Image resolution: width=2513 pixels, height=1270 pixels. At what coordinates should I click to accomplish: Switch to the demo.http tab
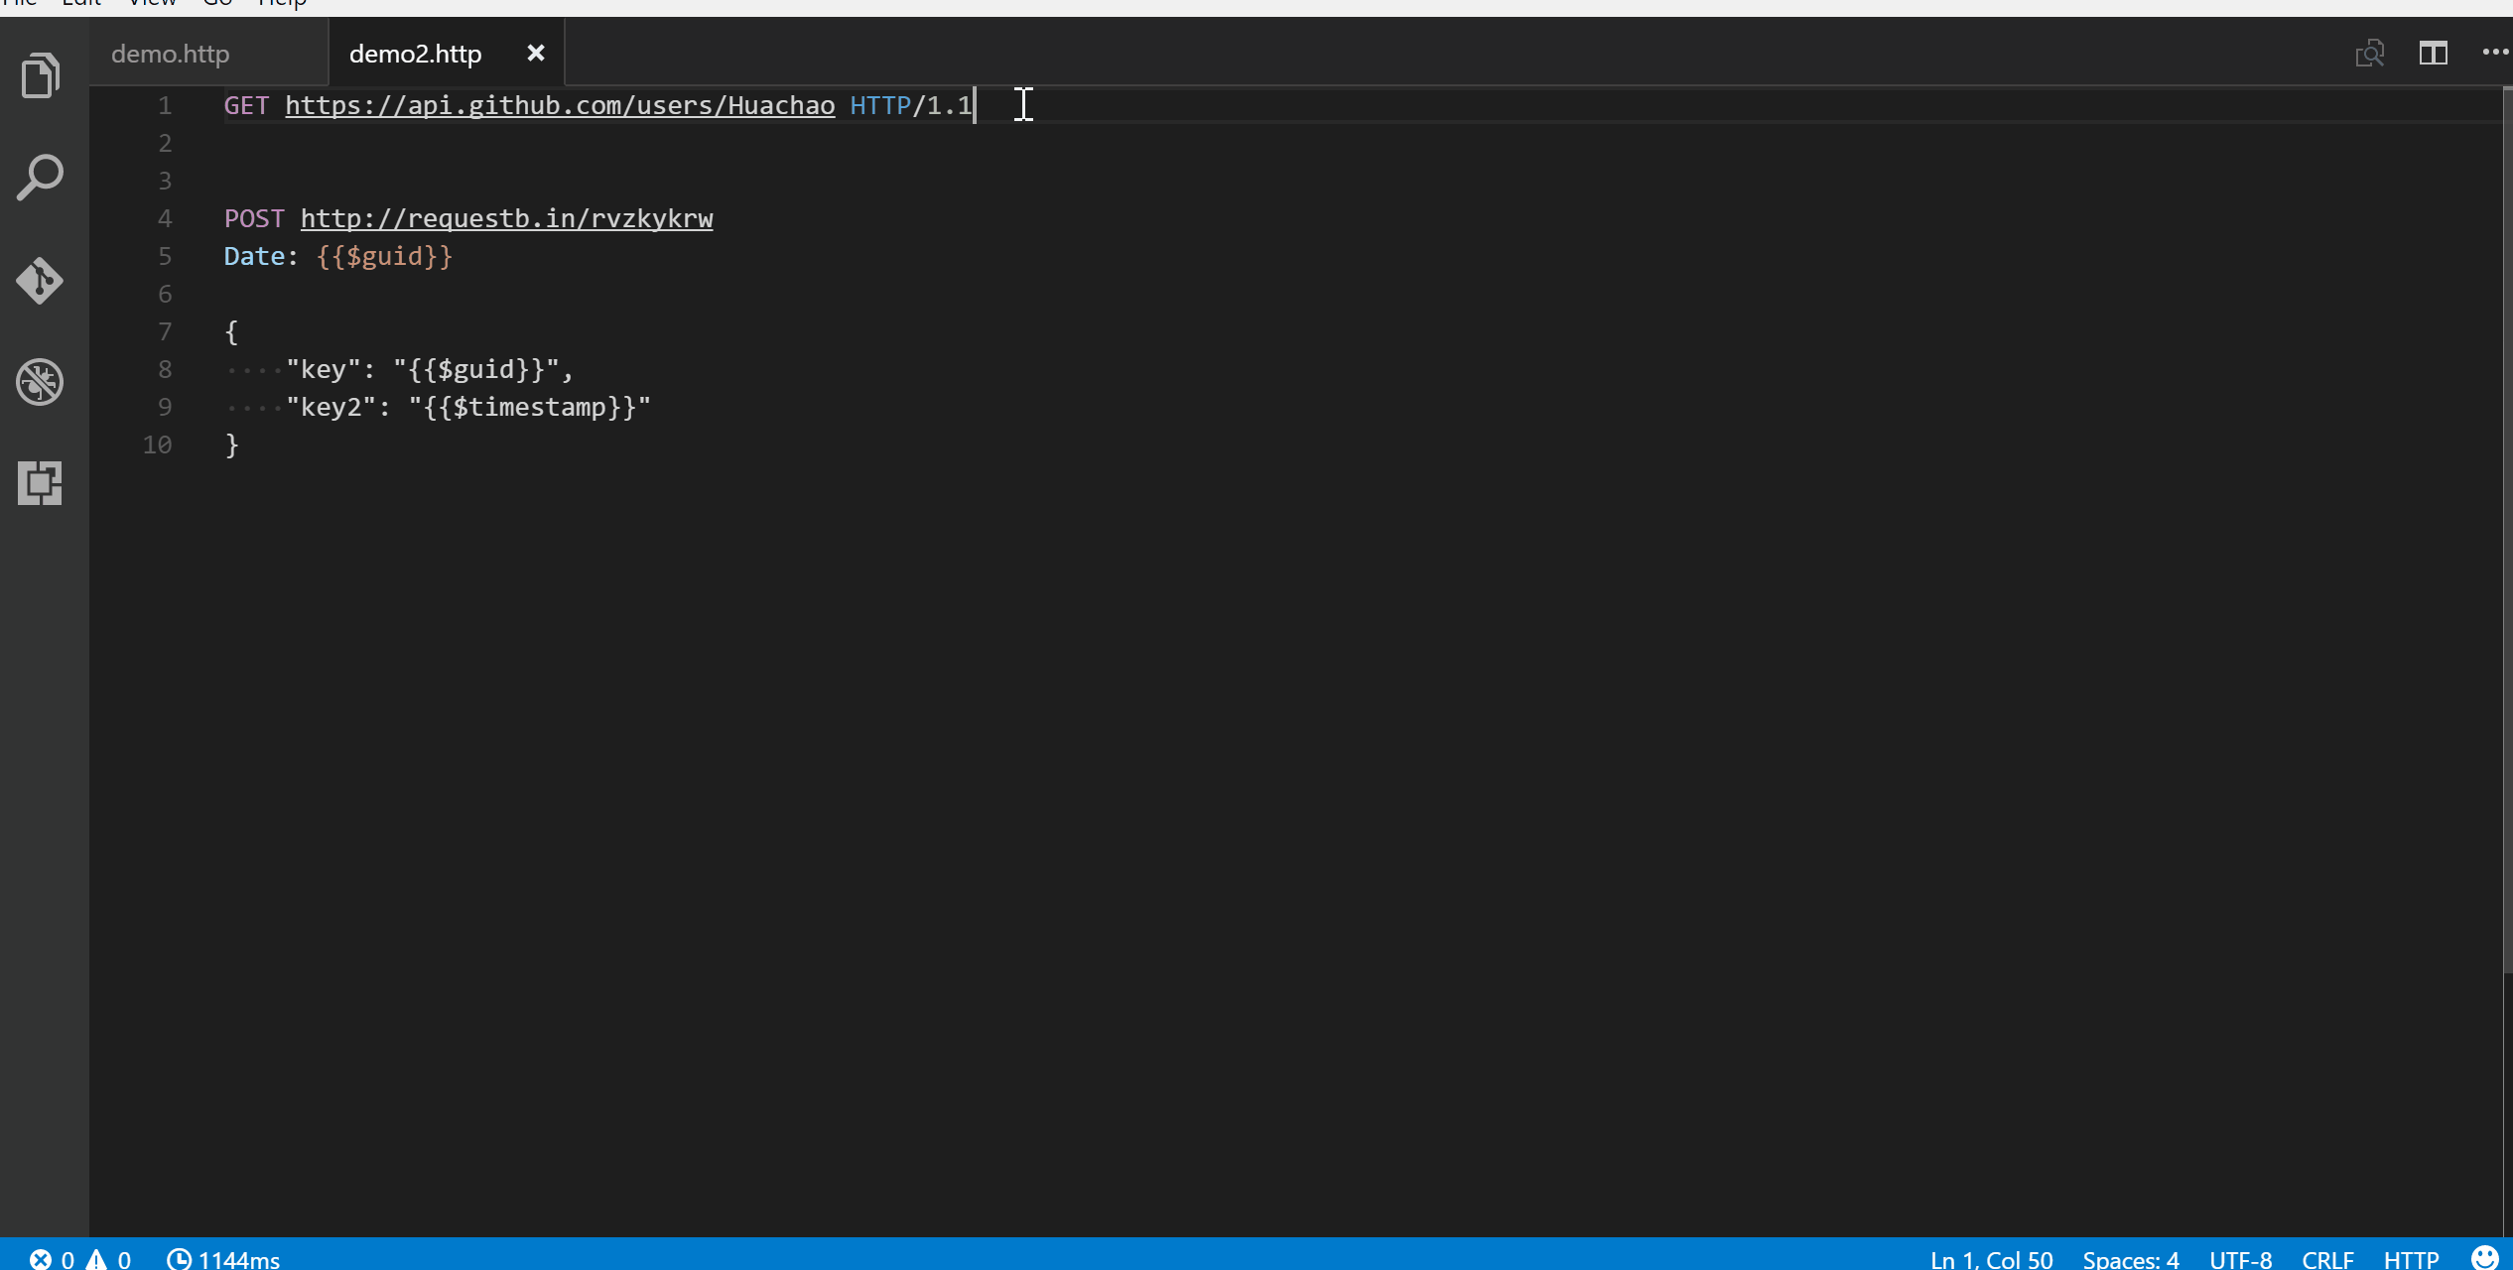170,53
